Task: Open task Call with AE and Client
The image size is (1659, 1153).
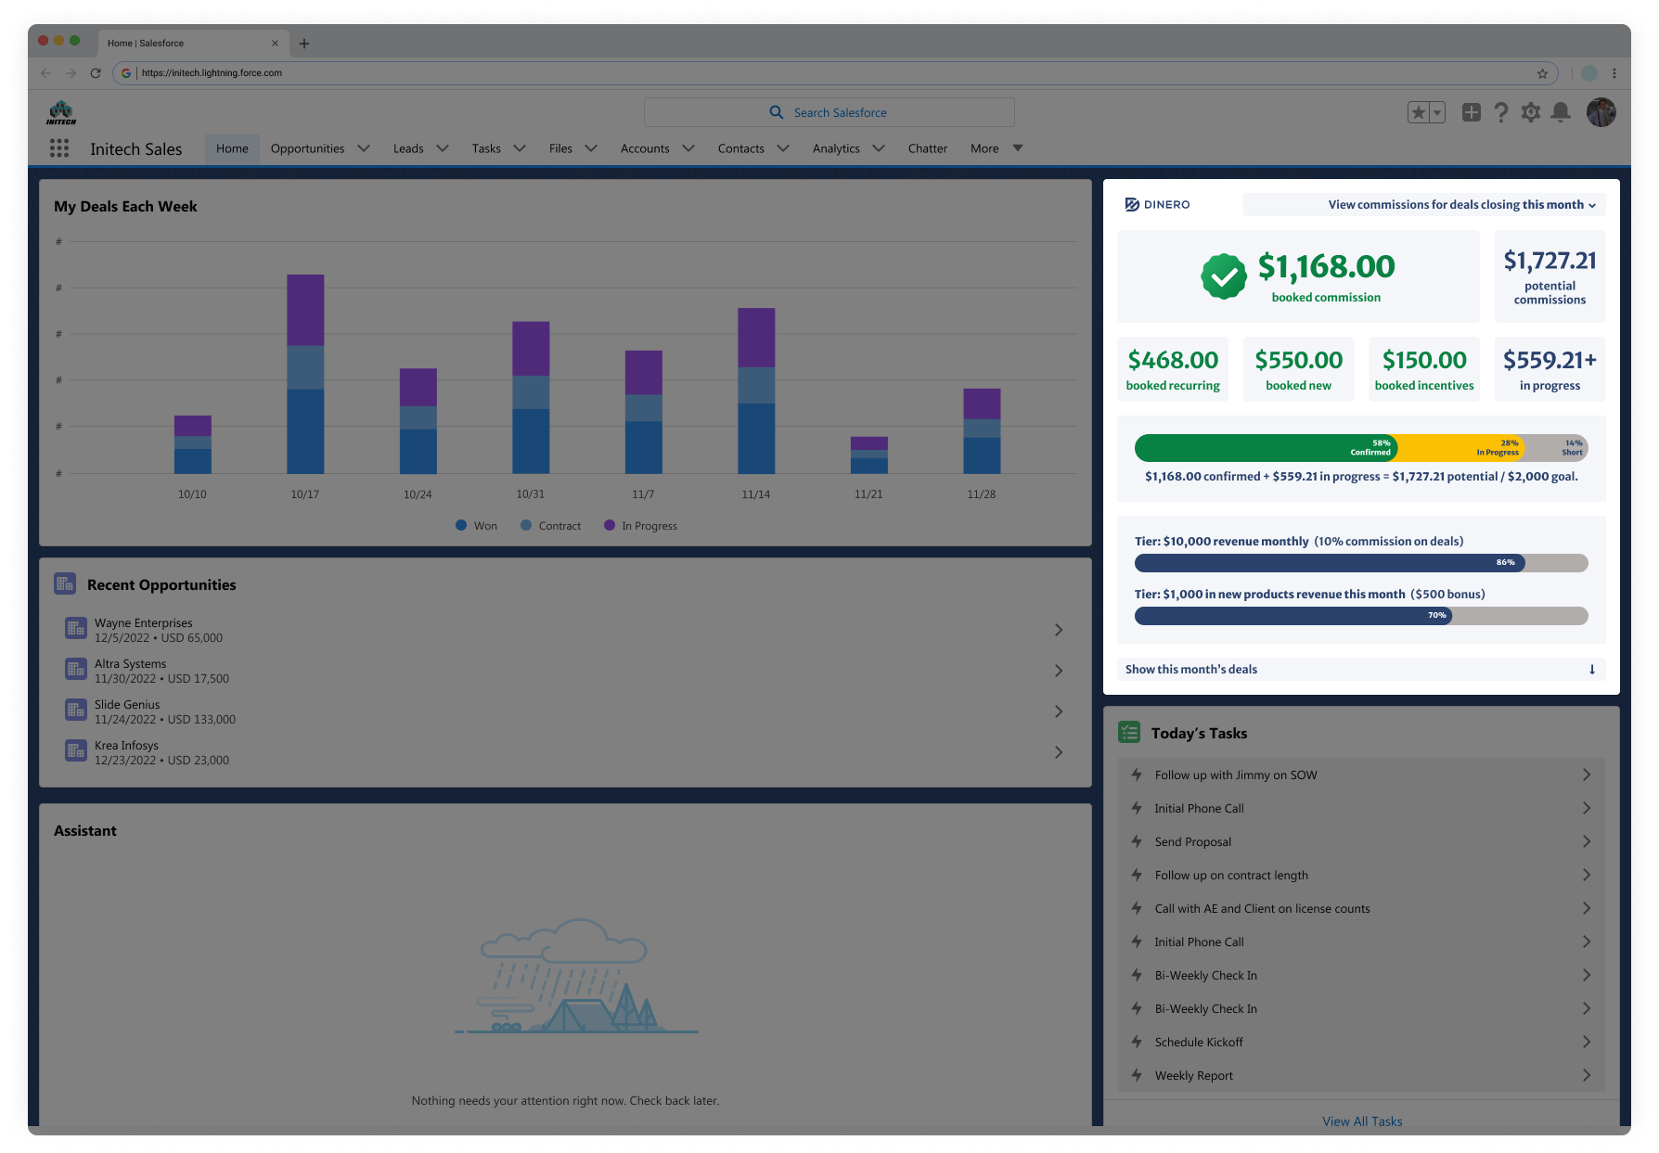Action: 1361,908
